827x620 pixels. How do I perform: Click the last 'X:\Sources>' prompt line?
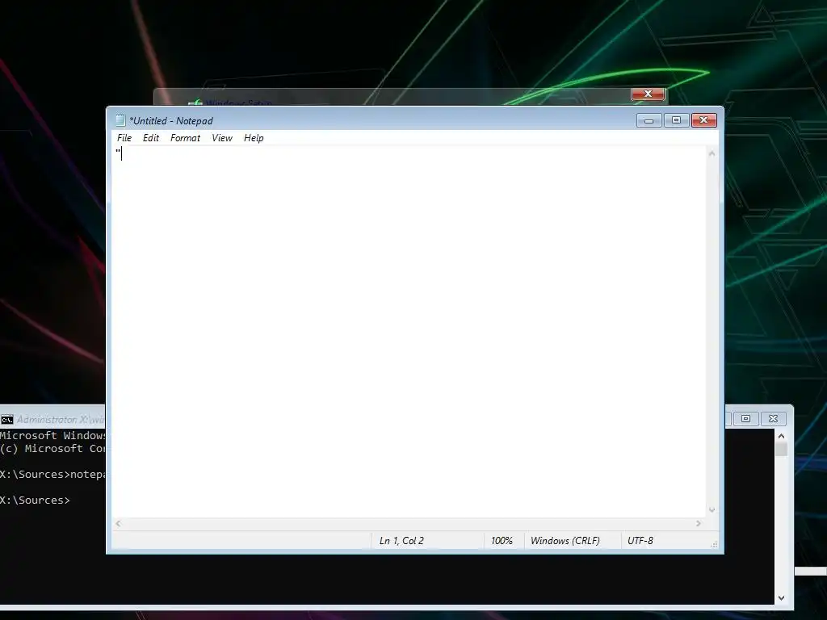tap(35, 501)
